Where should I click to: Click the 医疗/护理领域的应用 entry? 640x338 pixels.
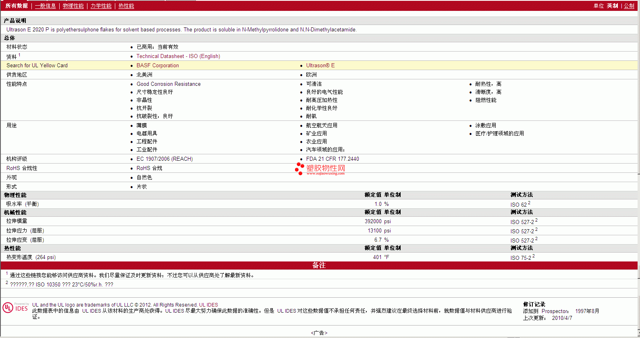(500, 133)
